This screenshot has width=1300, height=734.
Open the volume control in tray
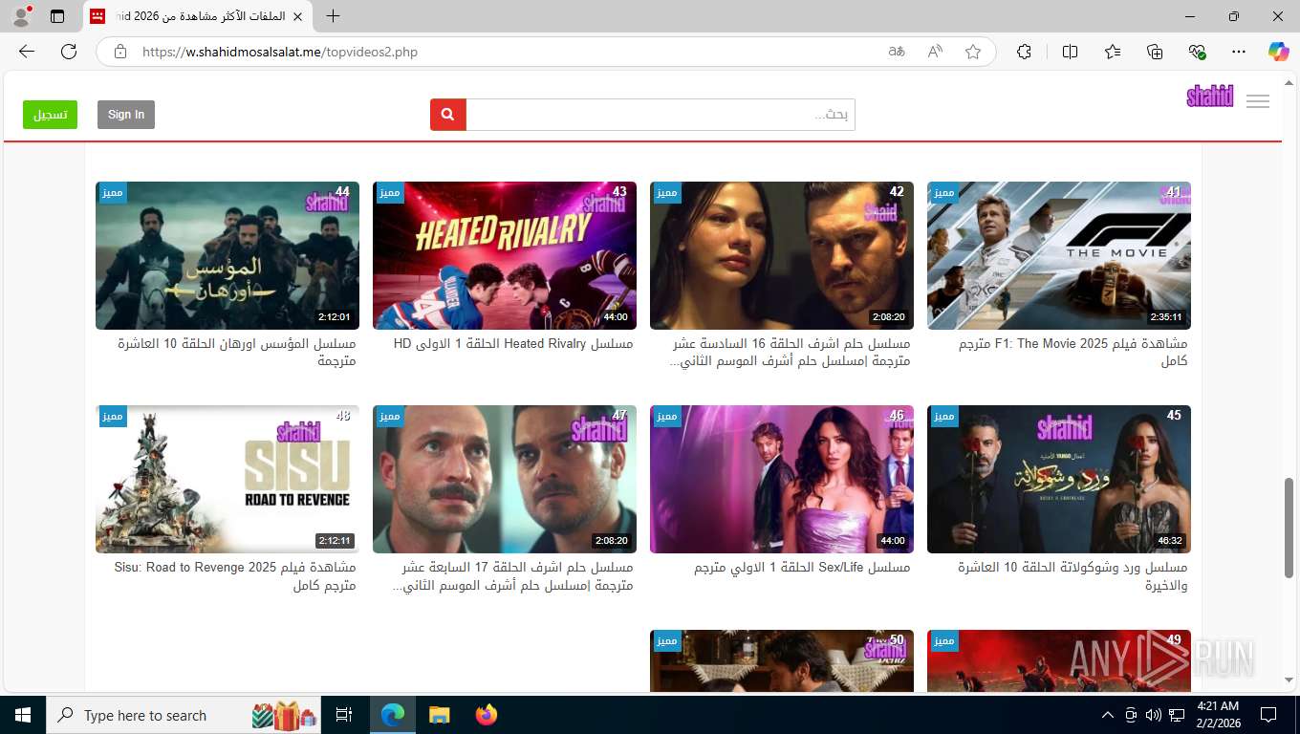(1154, 715)
